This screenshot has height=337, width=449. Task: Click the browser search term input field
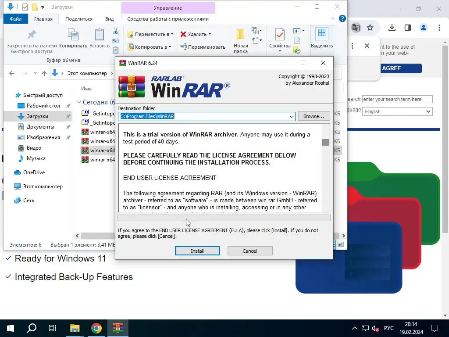(x=397, y=99)
